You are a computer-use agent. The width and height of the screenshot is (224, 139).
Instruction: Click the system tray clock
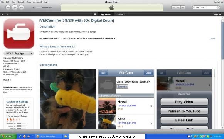218,136
